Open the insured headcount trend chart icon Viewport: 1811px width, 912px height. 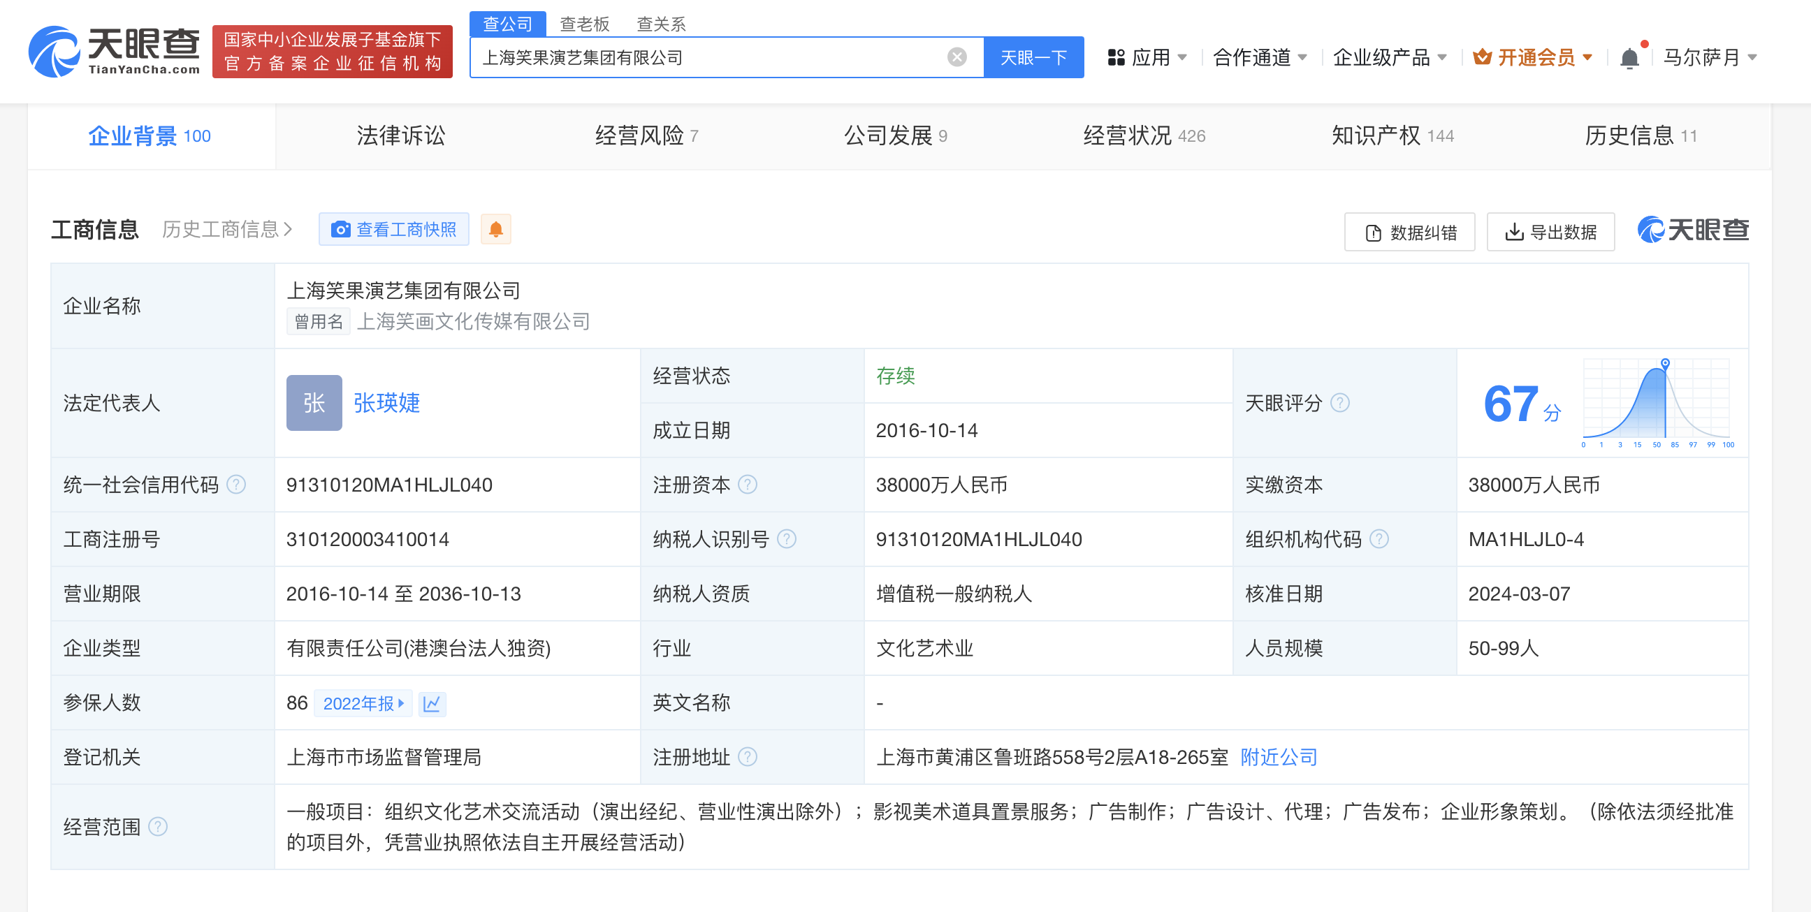click(x=432, y=703)
